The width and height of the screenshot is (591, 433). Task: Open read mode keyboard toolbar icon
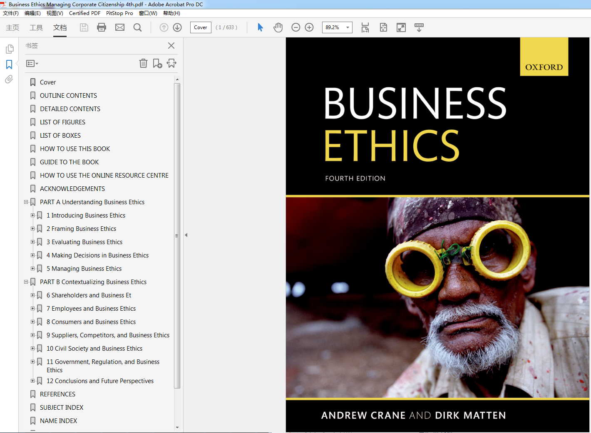[x=419, y=27]
